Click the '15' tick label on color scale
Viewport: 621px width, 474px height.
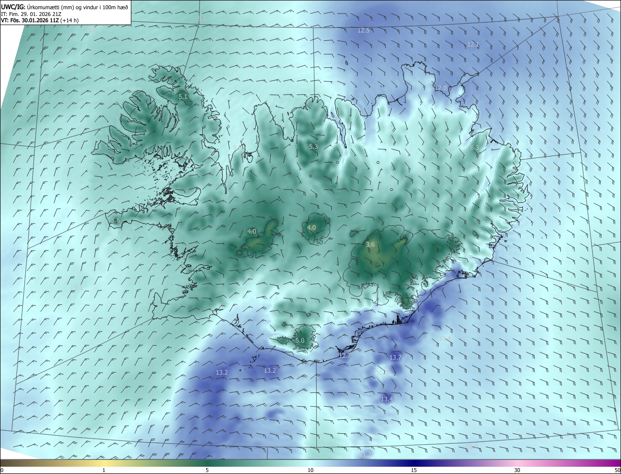tap(414, 471)
